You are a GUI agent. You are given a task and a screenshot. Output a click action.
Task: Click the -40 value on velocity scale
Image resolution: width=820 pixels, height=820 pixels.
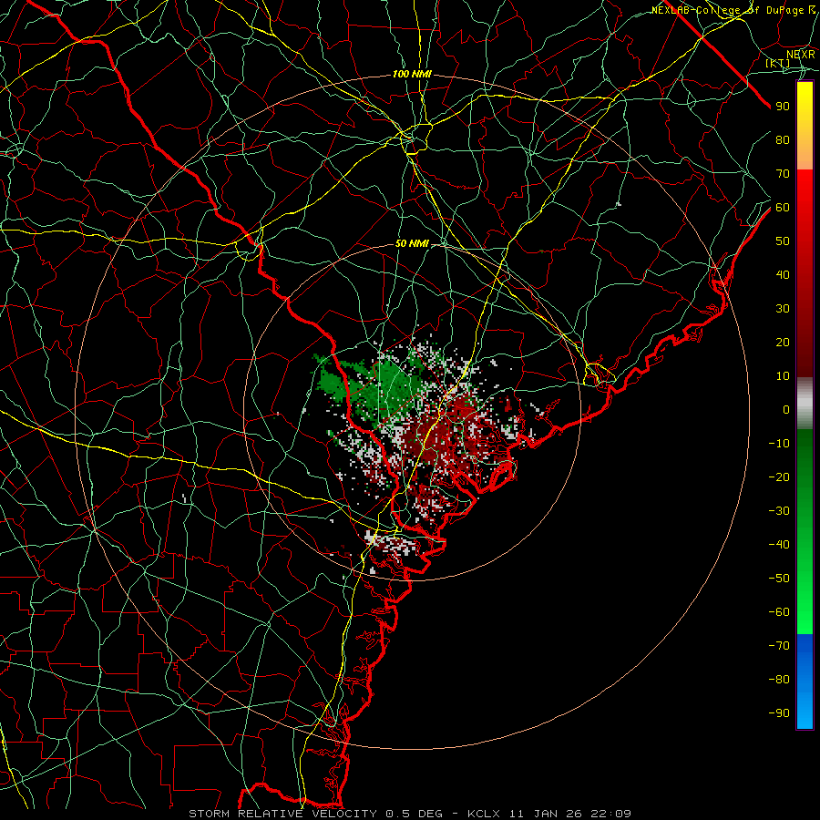click(x=779, y=545)
